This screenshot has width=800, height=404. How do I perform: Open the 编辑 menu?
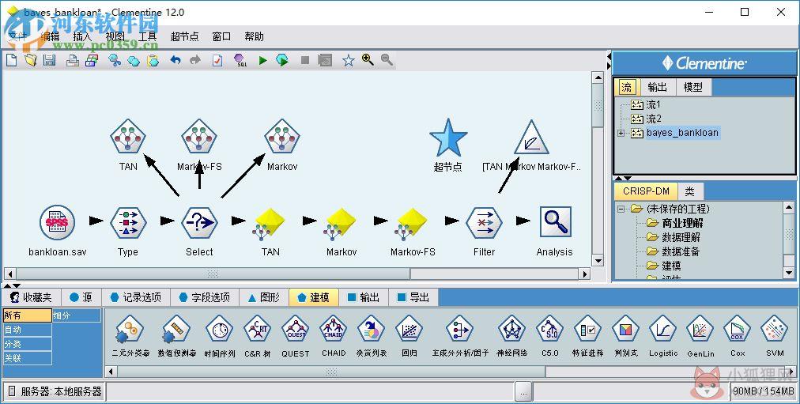(50, 36)
